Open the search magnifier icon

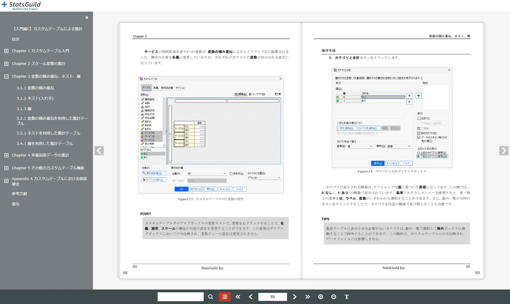coord(211,297)
